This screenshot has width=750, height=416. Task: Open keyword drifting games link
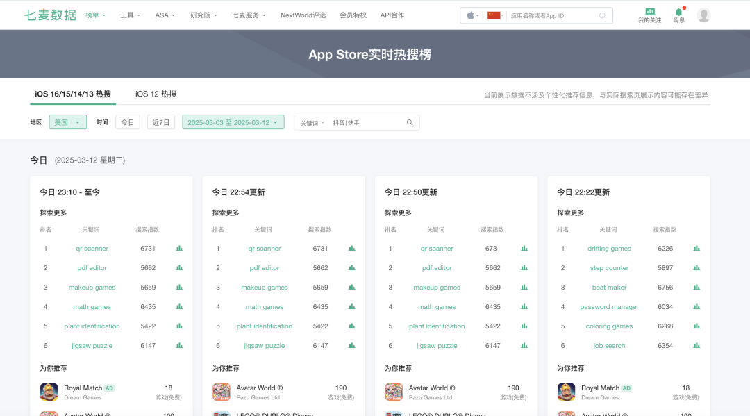[609, 248]
